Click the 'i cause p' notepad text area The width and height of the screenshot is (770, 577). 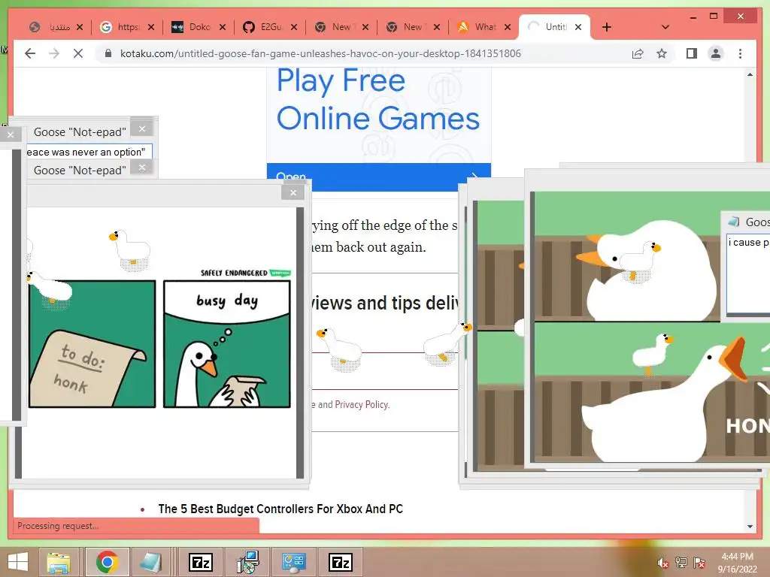pyautogui.click(x=748, y=273)
